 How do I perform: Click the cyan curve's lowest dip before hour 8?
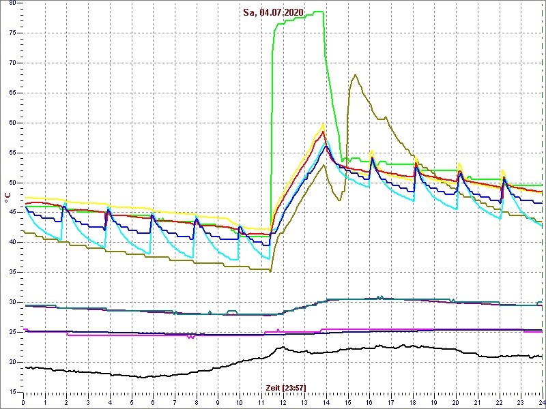pos(192,258)
